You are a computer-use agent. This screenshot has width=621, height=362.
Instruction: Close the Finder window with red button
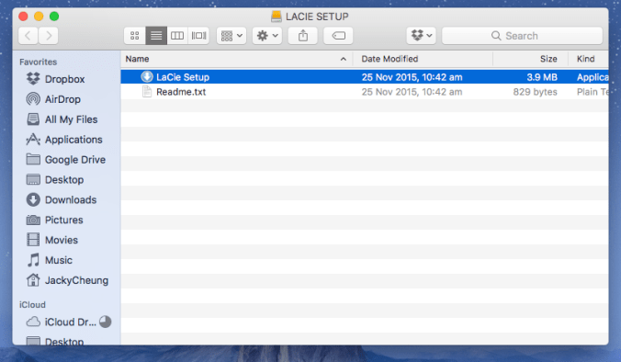(x=23, y=17)
